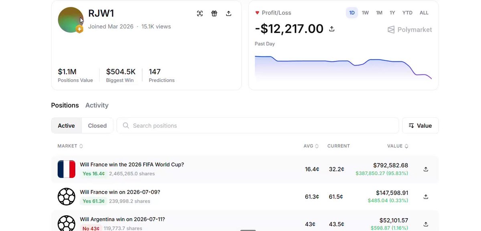Click the red heart icon beside Profit/Loss
The image size is (481, 231).
coord(257,13)
